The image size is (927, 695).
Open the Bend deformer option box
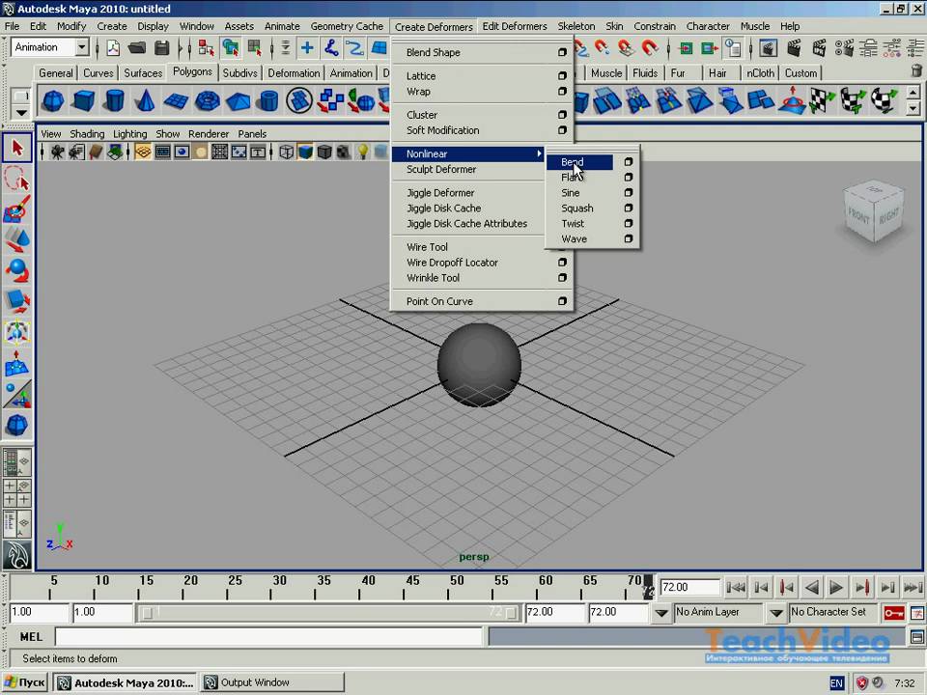[x=628, y=162]
